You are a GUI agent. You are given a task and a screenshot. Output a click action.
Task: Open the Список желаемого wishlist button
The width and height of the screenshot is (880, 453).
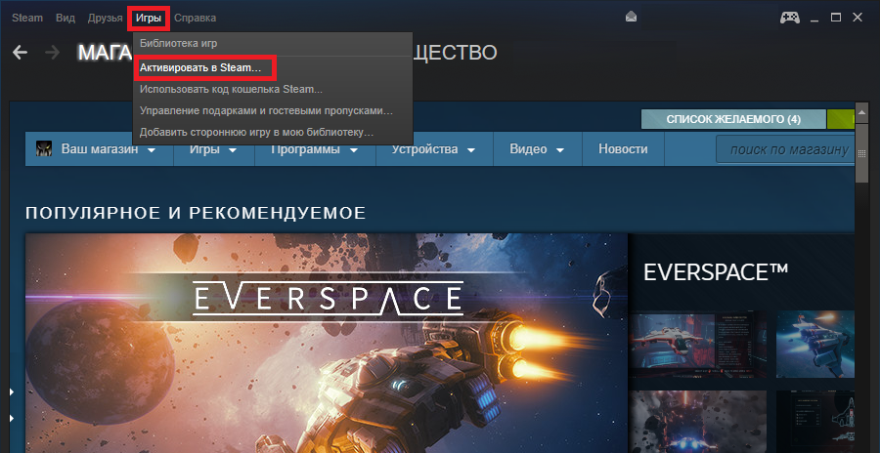coord(733,119)
